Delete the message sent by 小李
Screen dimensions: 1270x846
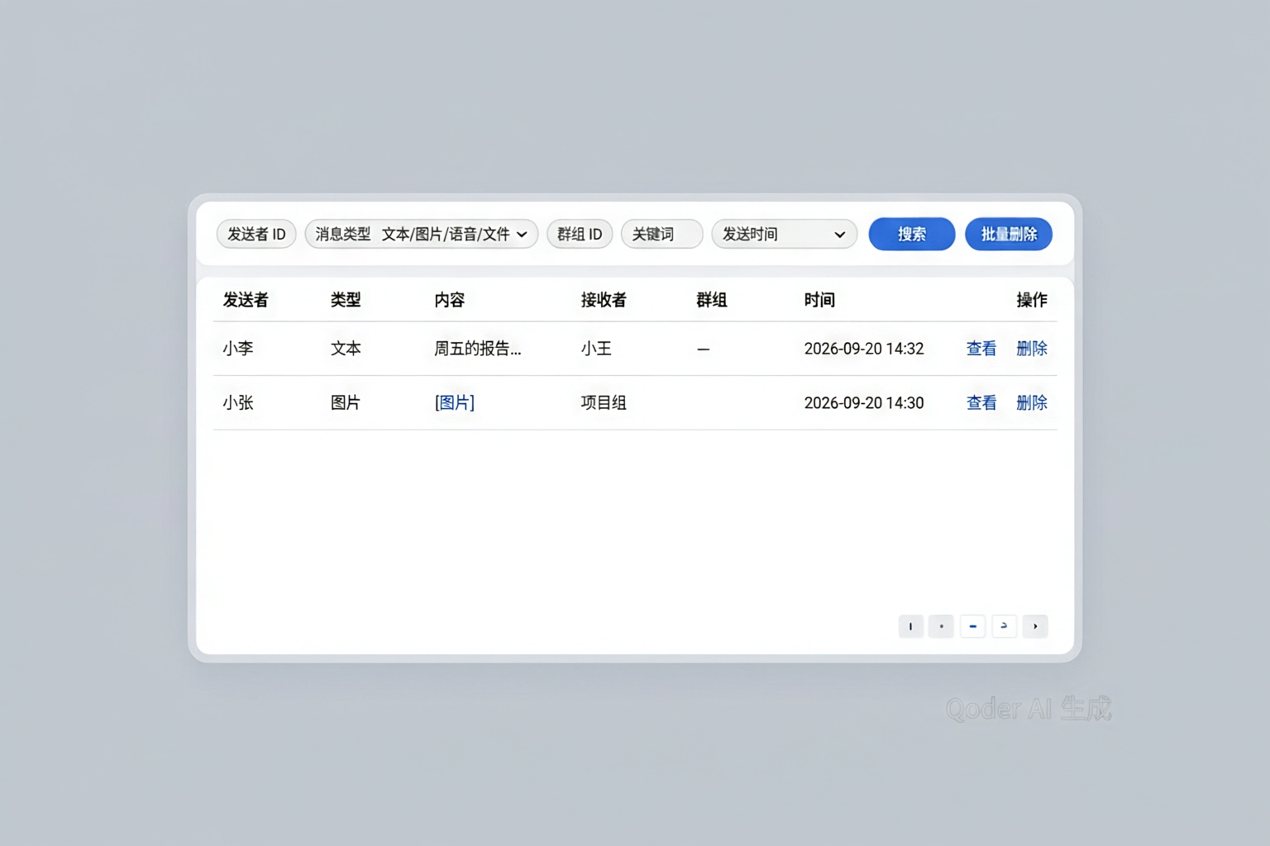click(1032, 349)
